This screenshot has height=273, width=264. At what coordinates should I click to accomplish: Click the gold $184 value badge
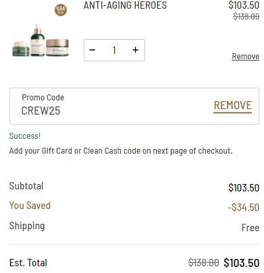[61, 10]
